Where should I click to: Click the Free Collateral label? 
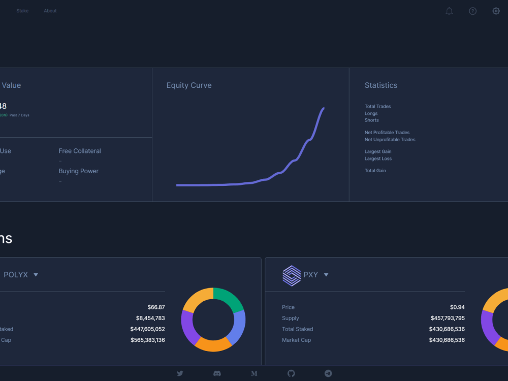tap(80, 151)
